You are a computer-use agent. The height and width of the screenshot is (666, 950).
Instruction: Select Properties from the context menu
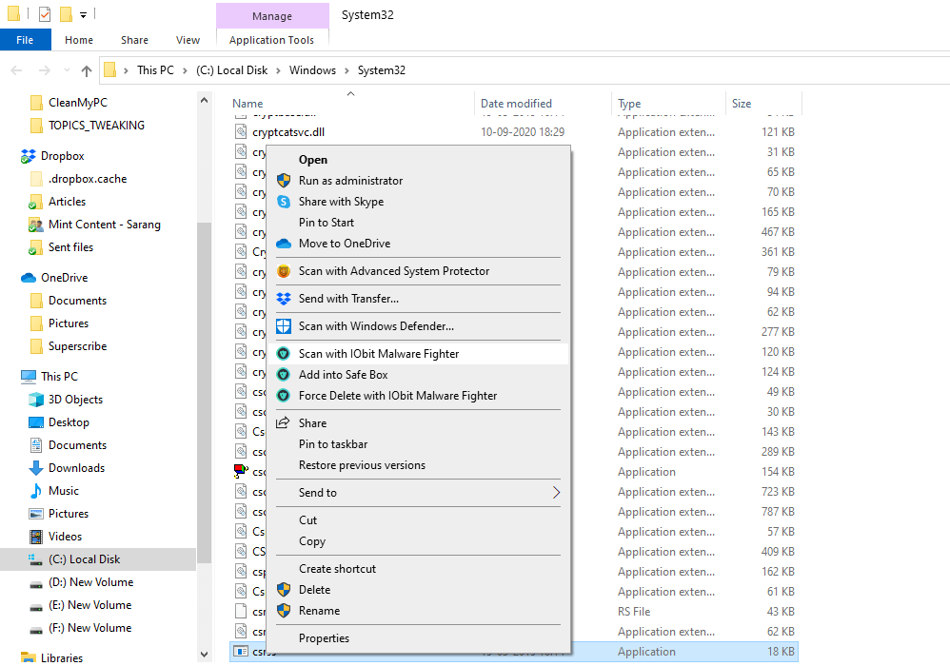click(x=324, y=638)
